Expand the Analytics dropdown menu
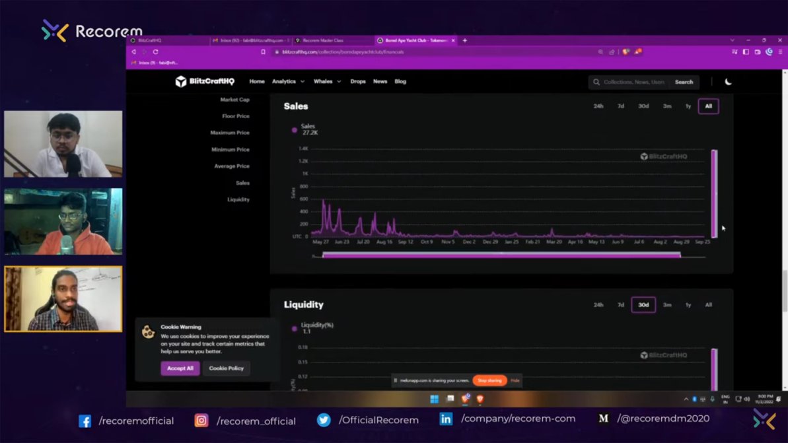The height and width of the screenshot is (443, 788). [x=288, y=81]
